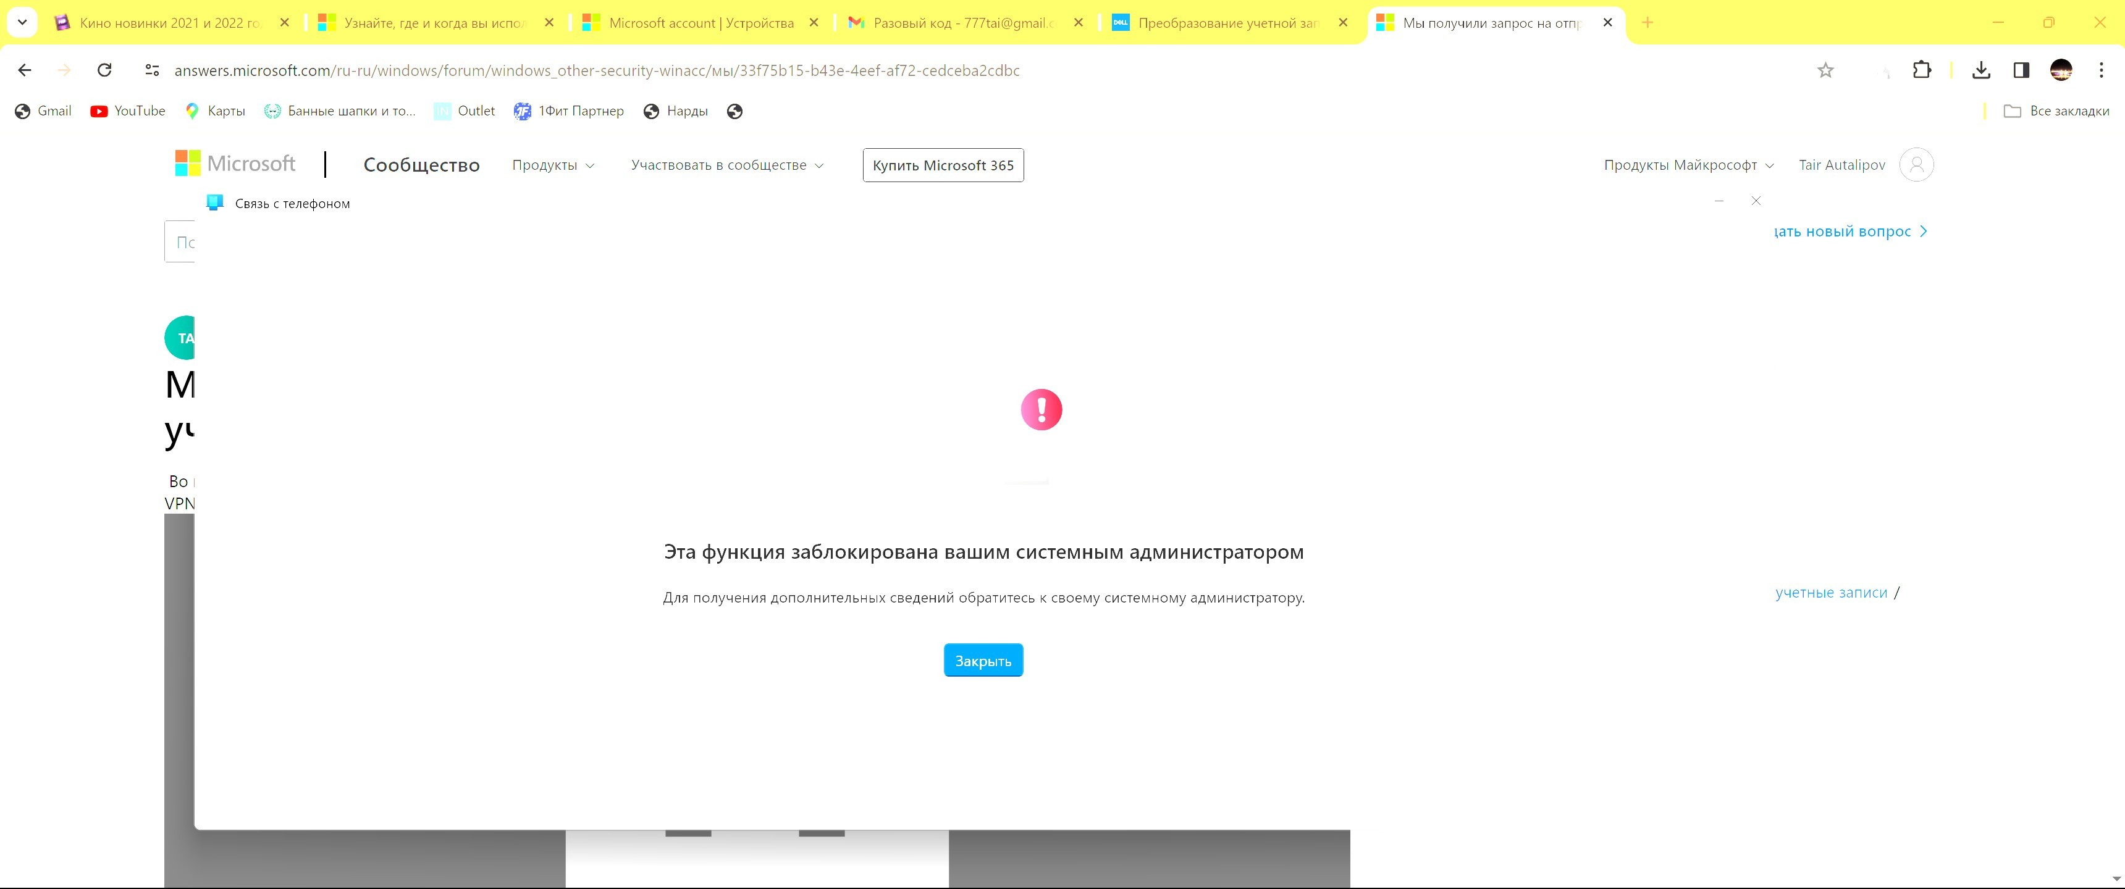Add a new browser tab

pos(1646,22)
